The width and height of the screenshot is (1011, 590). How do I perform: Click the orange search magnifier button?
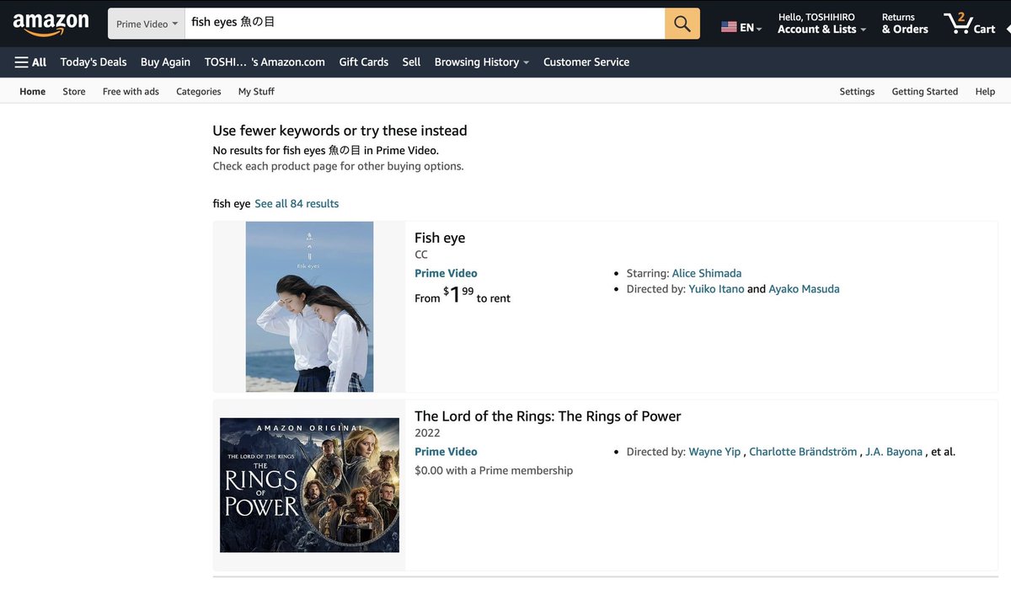682,23
